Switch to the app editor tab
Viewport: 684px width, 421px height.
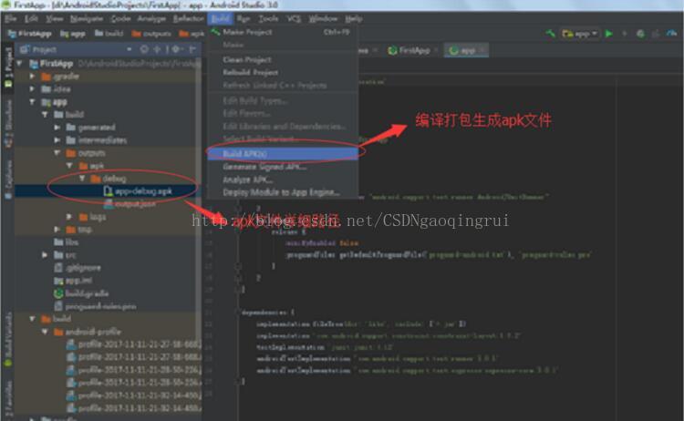467,50
